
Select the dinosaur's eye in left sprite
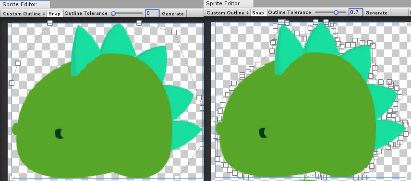click(x=59, y=133)
